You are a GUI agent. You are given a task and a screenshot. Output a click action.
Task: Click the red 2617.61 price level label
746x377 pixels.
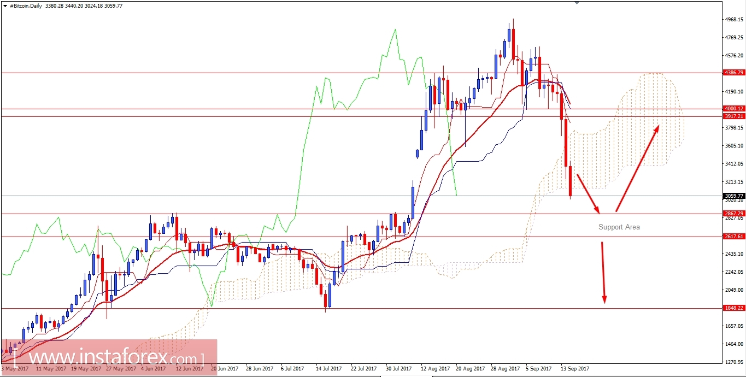(x=734, y=237)
